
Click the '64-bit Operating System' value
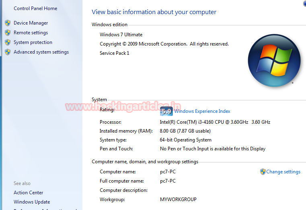pyautogui.click(x=186, y=140)
